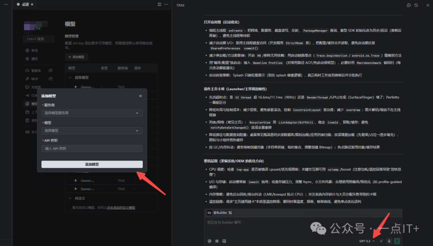Collapse the 自定义 group chevron
The height and width of the screenshot is (246, 433).
click(70, 198)
